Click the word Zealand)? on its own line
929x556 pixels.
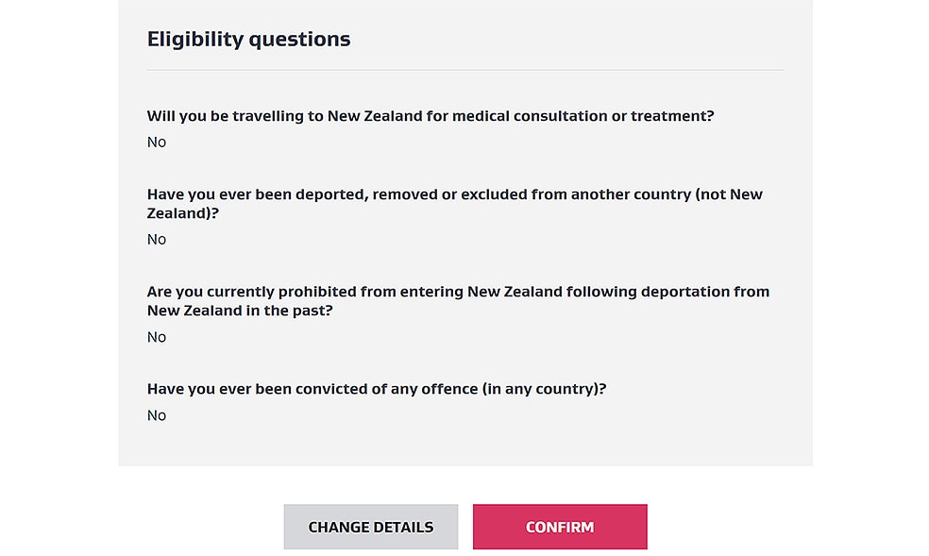[183, 213]
